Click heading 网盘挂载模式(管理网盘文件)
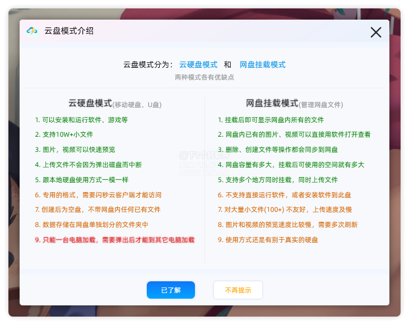This screenshot has width=409, height=325. [x=295, y=103]
